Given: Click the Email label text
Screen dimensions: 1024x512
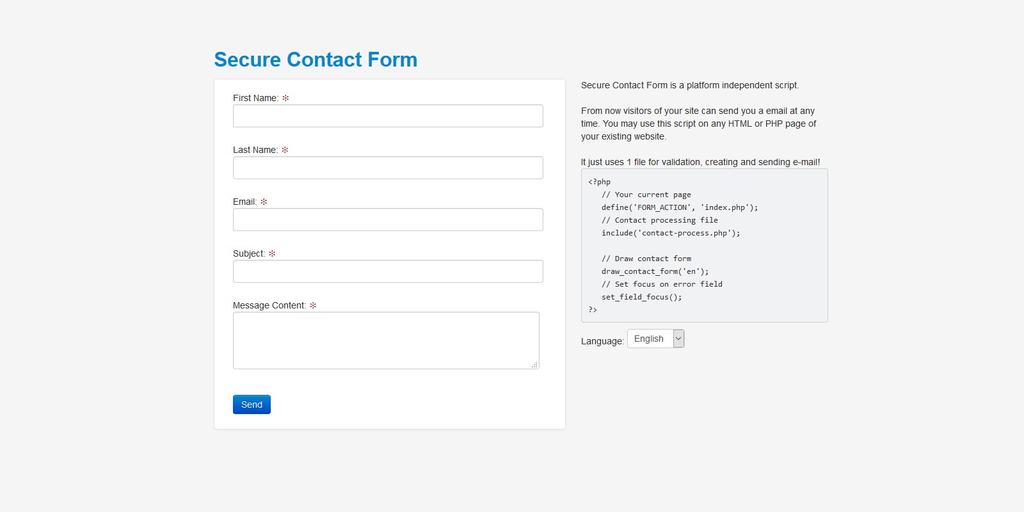Looking at the screenshot, I should 244,202.
